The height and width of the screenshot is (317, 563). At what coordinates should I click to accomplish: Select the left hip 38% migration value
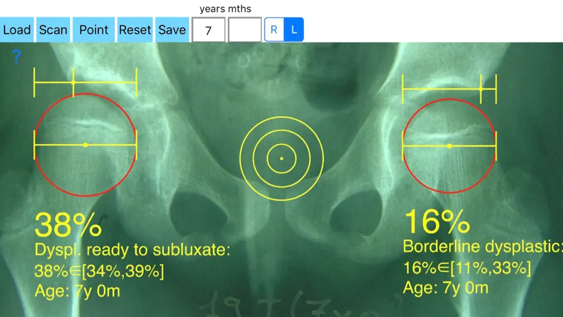[68, 225]
